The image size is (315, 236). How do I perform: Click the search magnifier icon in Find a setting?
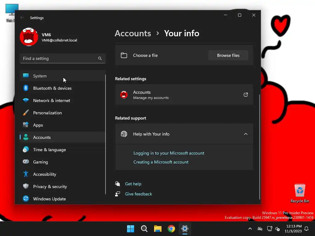tap(100, 58)
